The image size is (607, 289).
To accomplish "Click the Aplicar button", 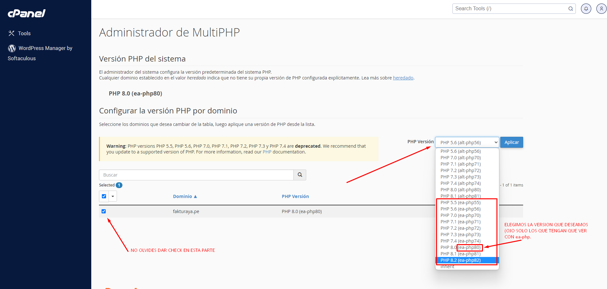I will [512, 142].
